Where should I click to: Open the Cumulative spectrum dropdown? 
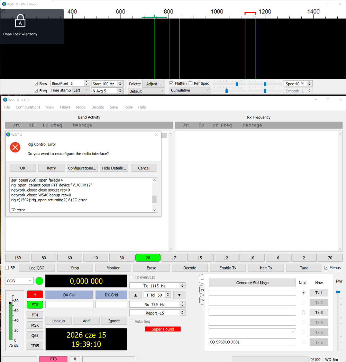[190, 90]
